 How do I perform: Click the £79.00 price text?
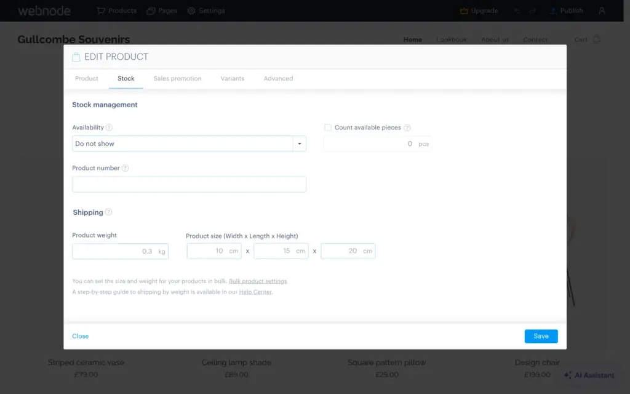click(86, 374)
